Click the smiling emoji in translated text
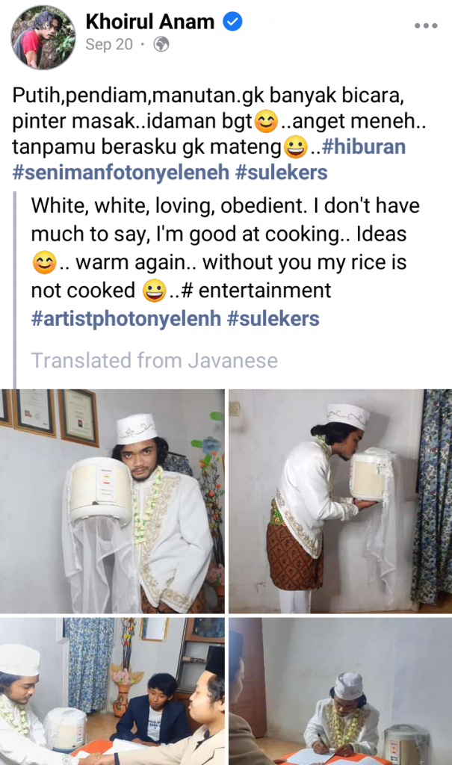This screenshot has height=765, width=452. pos(44,262)
